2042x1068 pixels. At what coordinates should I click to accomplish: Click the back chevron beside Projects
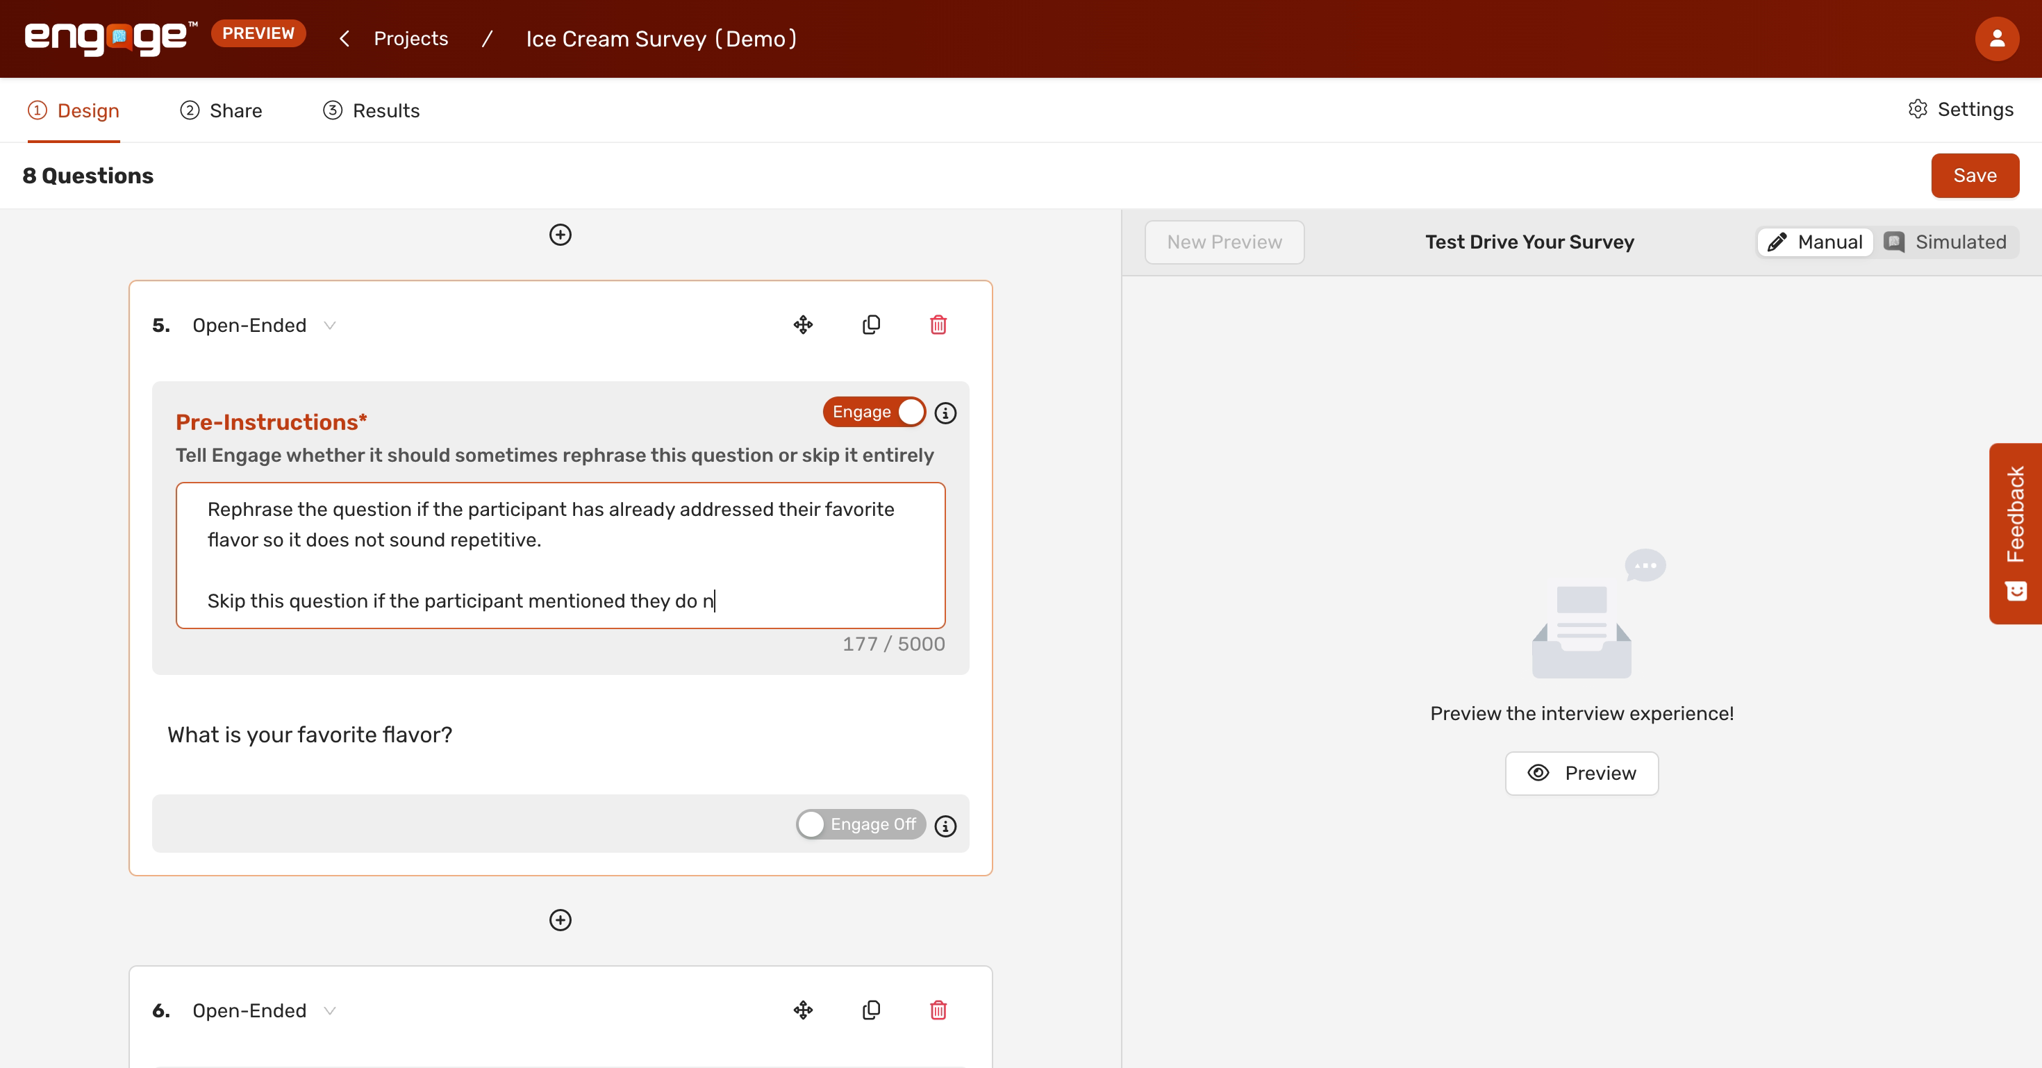344,39
